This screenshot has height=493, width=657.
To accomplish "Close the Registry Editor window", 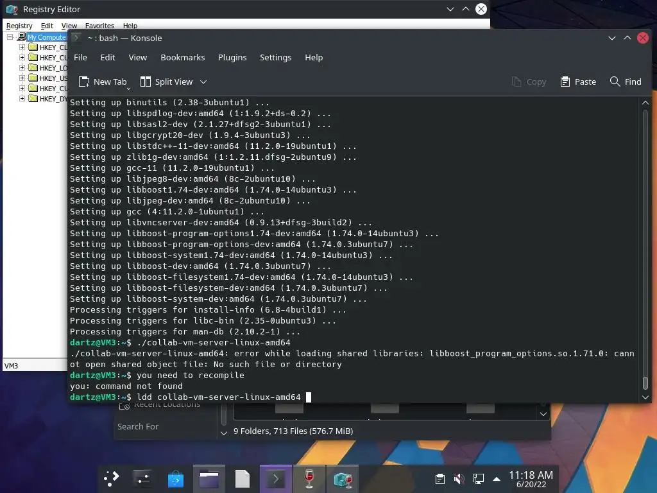I will coord(481,9).
